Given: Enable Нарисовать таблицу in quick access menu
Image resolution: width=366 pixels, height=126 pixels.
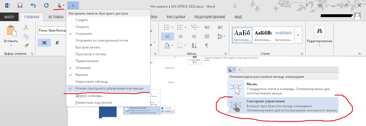Looking at the screenshot, I should point(108,82).
